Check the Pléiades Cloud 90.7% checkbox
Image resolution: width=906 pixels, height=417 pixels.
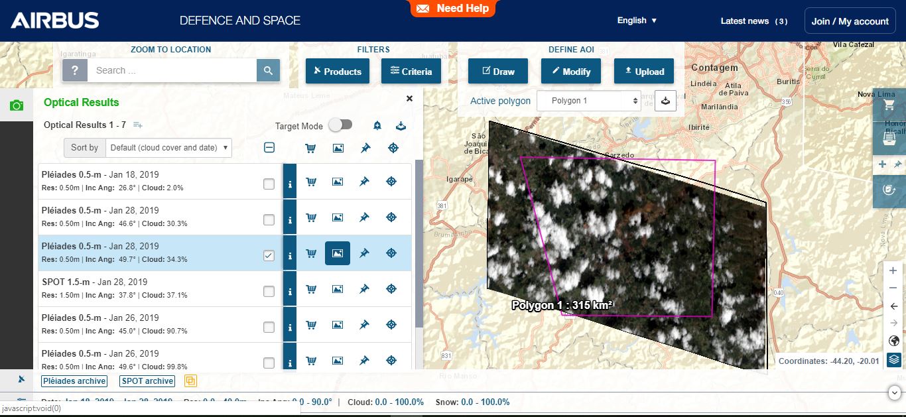point(269,327)
